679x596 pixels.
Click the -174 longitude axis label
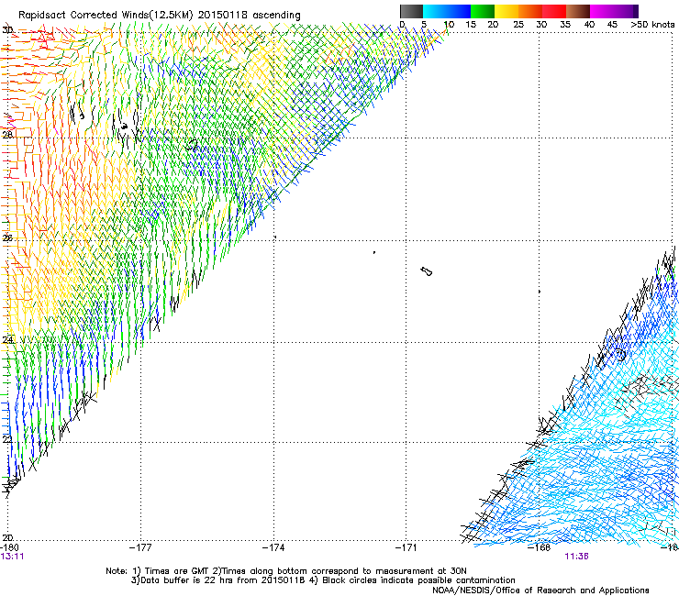[x=273, y=547]
